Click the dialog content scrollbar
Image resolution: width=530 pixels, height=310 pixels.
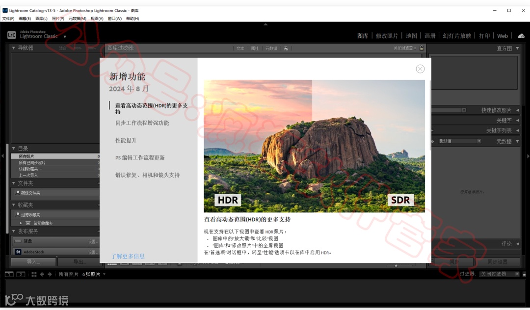(x=430, y=115)
